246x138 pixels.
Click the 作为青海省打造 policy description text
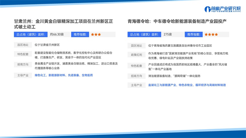pos(188,56)
